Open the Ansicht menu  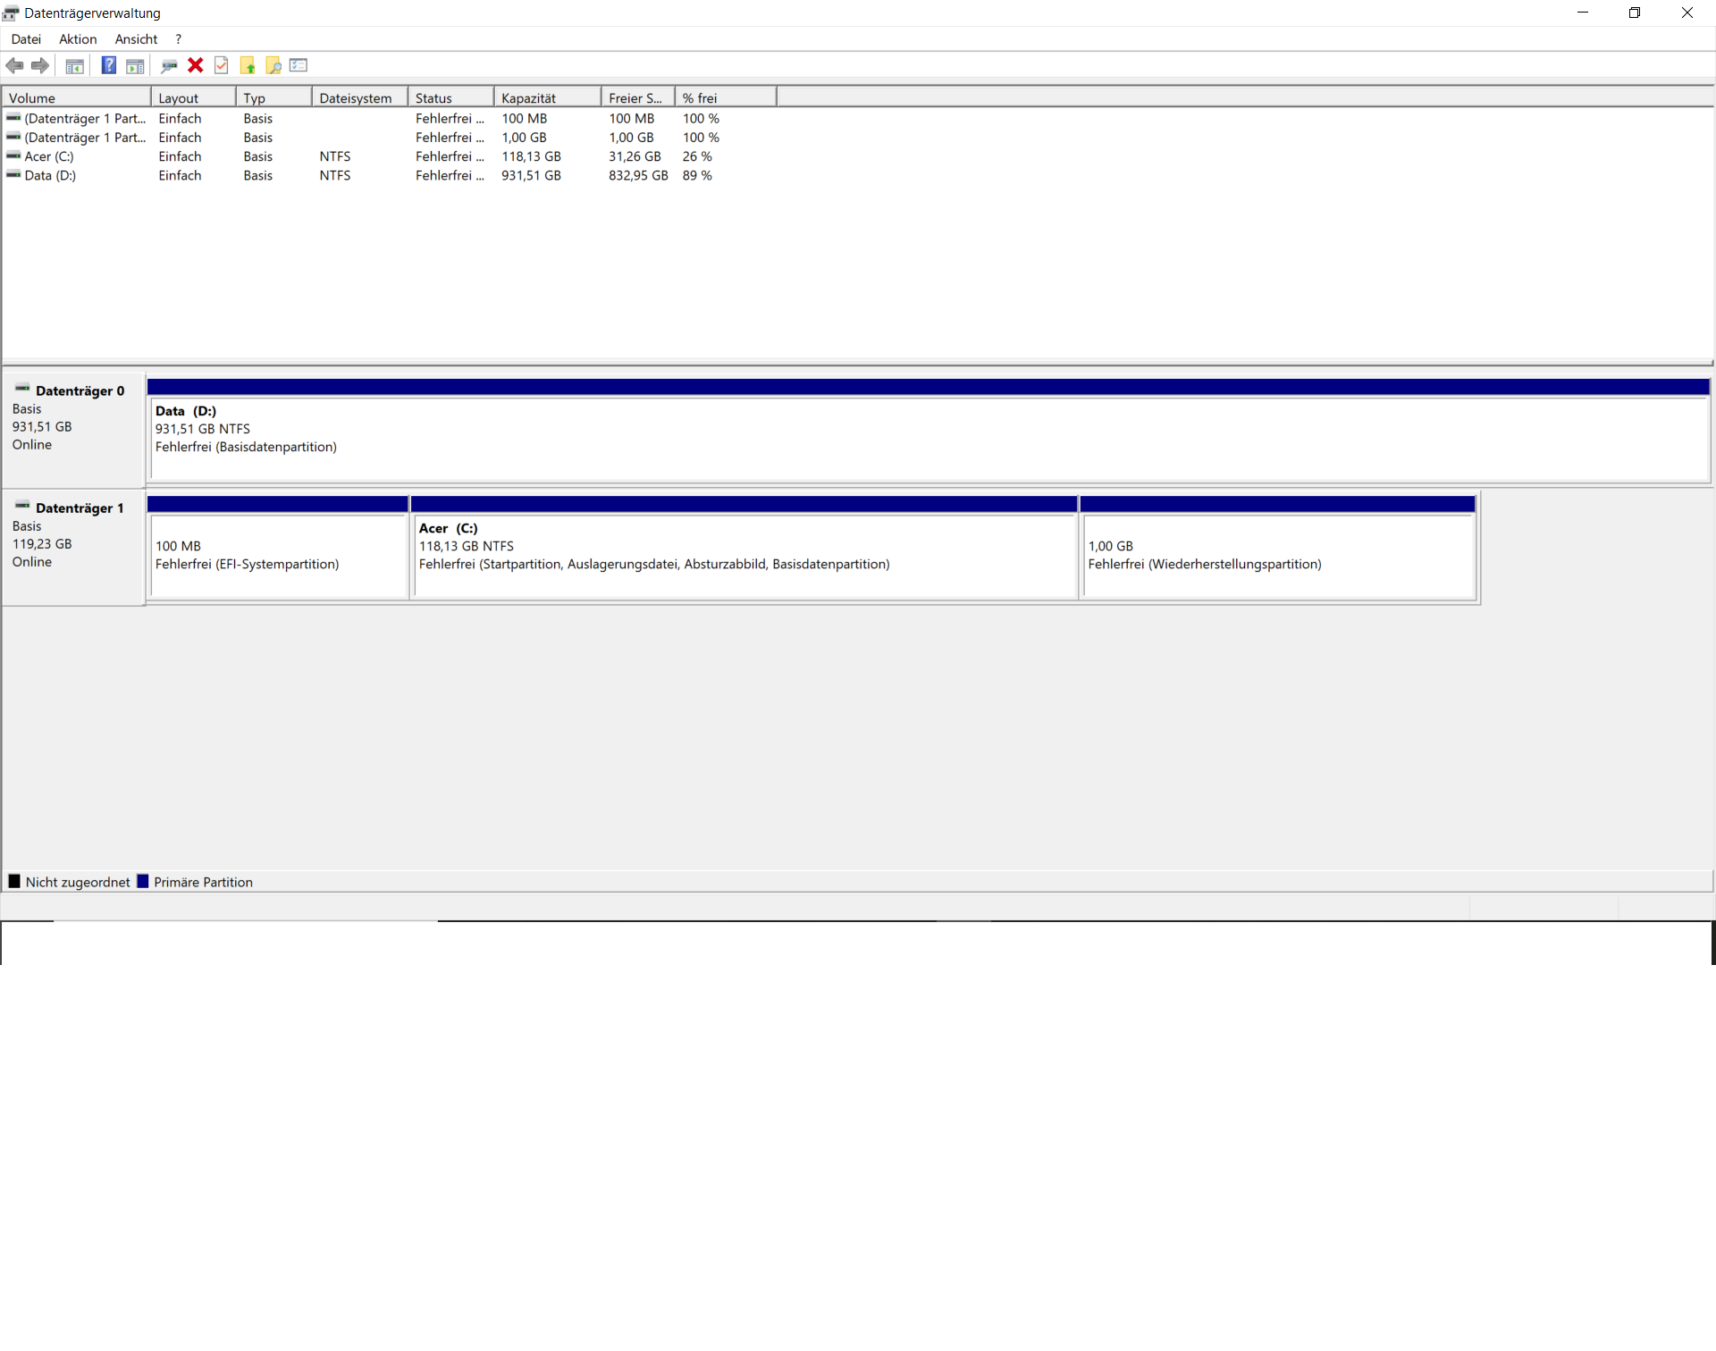136,39
